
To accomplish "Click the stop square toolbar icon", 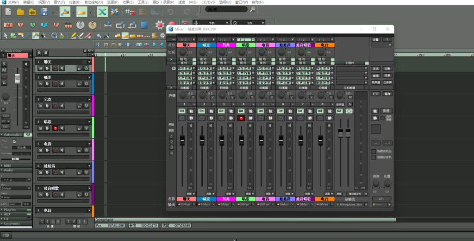I will [x=144, y=25].
